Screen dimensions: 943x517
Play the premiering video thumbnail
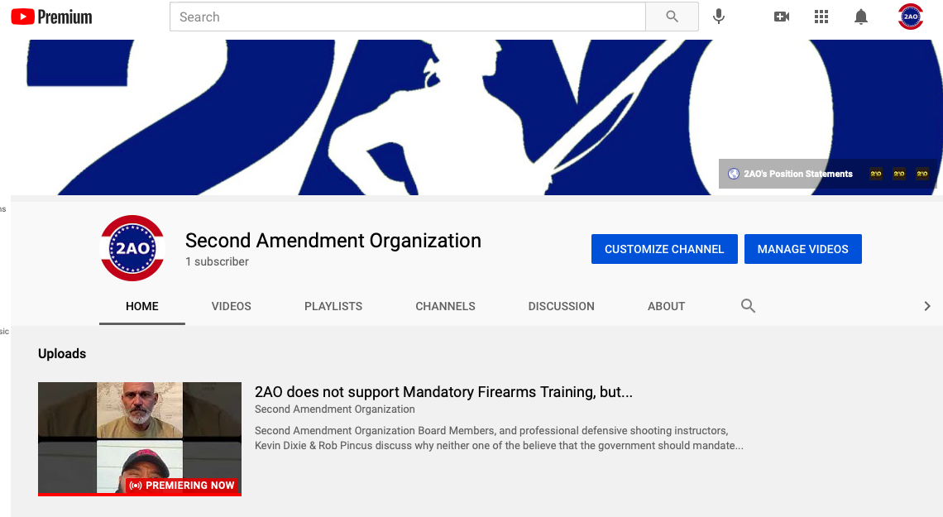click(x=140, y=439)
